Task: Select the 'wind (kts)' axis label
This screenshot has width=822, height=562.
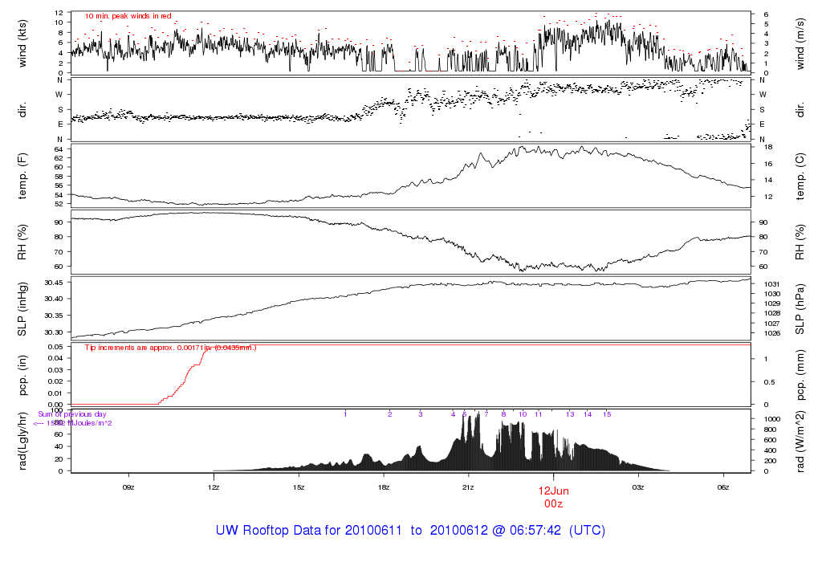Action: point(22,43)
